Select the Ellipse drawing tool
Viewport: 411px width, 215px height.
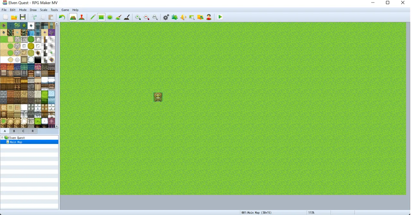point(110,17)
